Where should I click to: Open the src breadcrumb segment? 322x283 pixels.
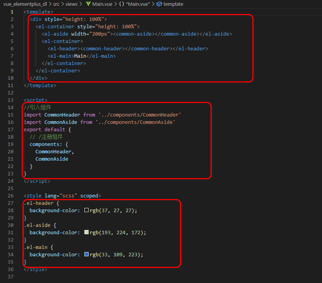[56, 4]
